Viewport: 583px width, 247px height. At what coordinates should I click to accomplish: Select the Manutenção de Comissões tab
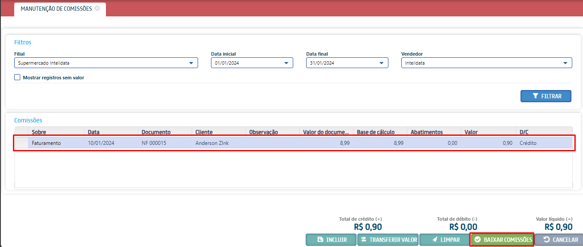(x=56, y=9)
